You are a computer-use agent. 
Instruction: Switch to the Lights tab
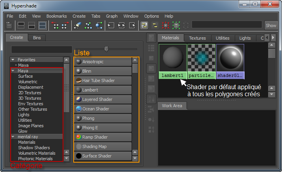pos(245,38)
